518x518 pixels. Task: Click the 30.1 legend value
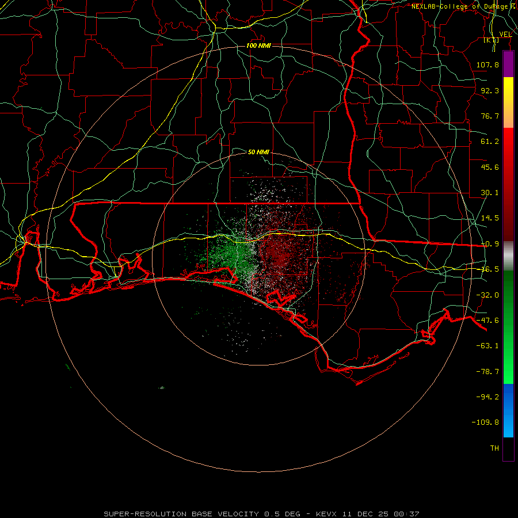tap(490, 193)
